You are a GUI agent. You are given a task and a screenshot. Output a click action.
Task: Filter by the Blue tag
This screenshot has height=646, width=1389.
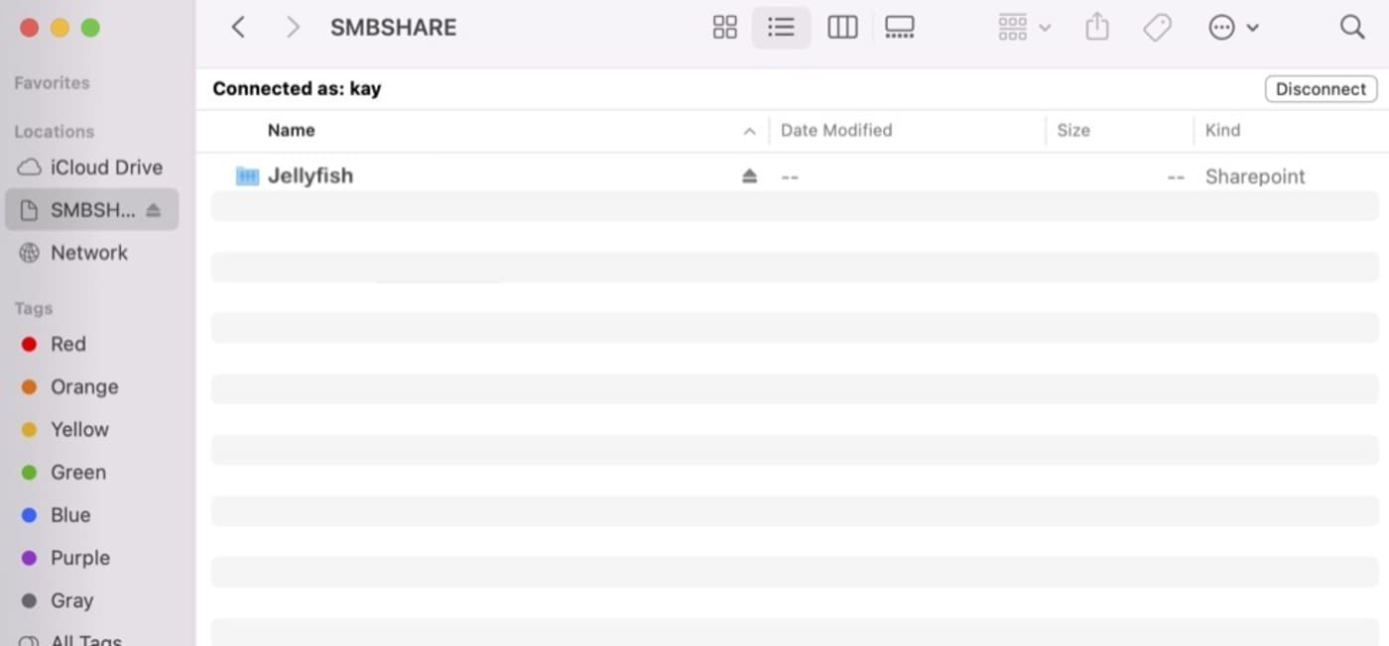[x=69, y=515]
